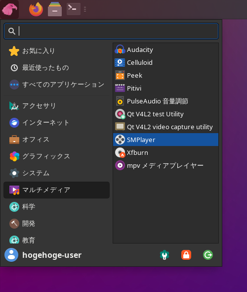Click the green log out icon
Image resolution: width=247 pixels, height=292 pixels.
[208, 255]
